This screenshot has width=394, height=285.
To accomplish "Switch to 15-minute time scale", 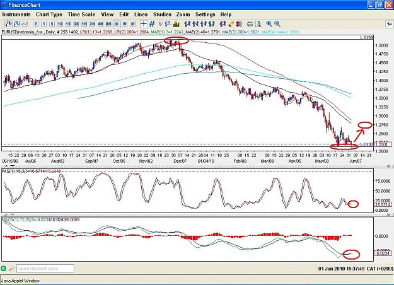I will coord(68,24).
